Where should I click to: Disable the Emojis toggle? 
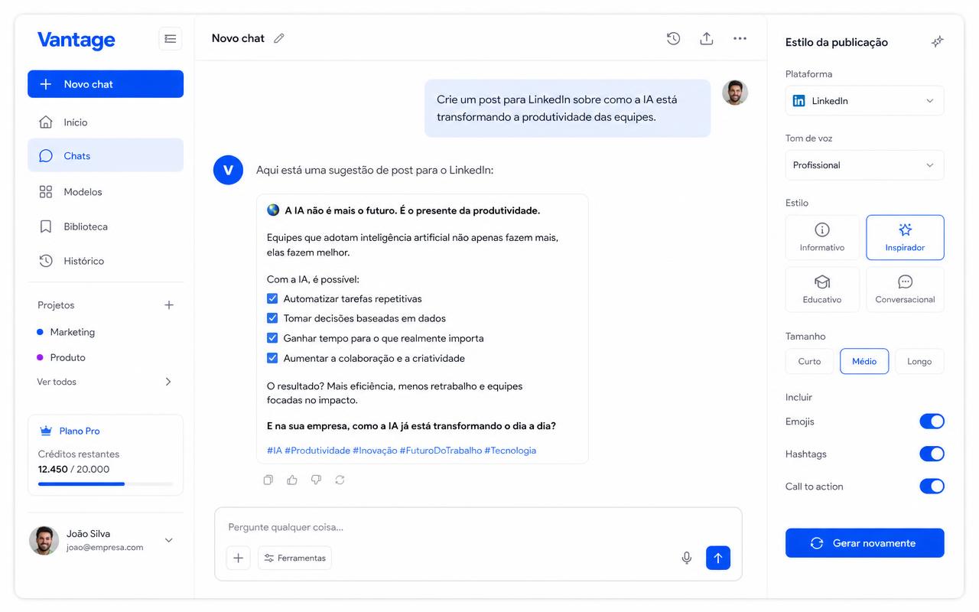pos(932,422)
